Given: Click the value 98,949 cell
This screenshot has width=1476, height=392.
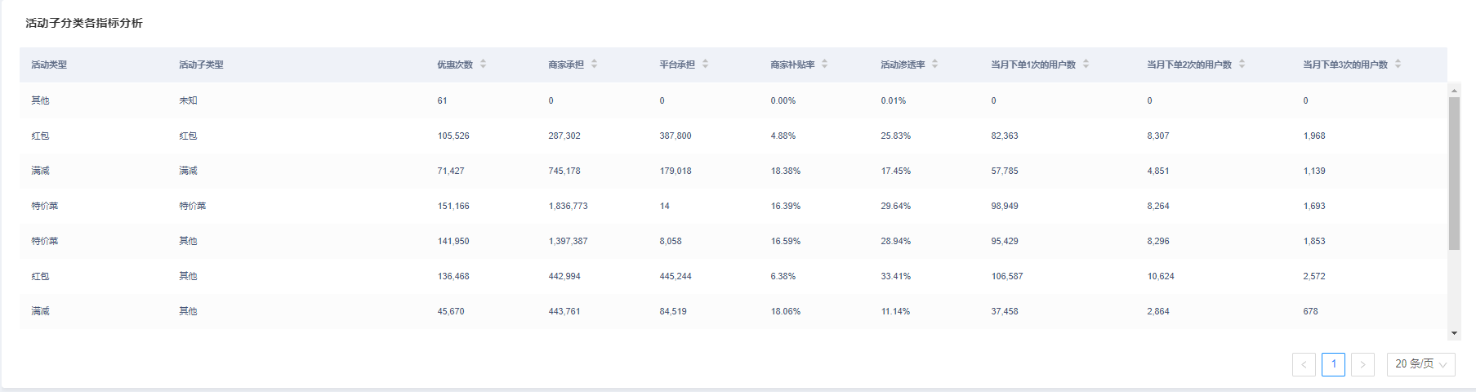Looking at the screenshot, I should [x=1005, y=206].
